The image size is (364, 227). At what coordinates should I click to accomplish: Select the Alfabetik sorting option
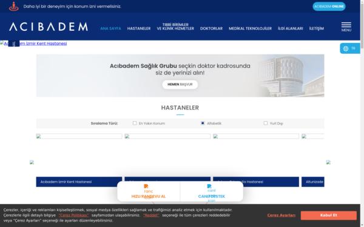[203, 123]
